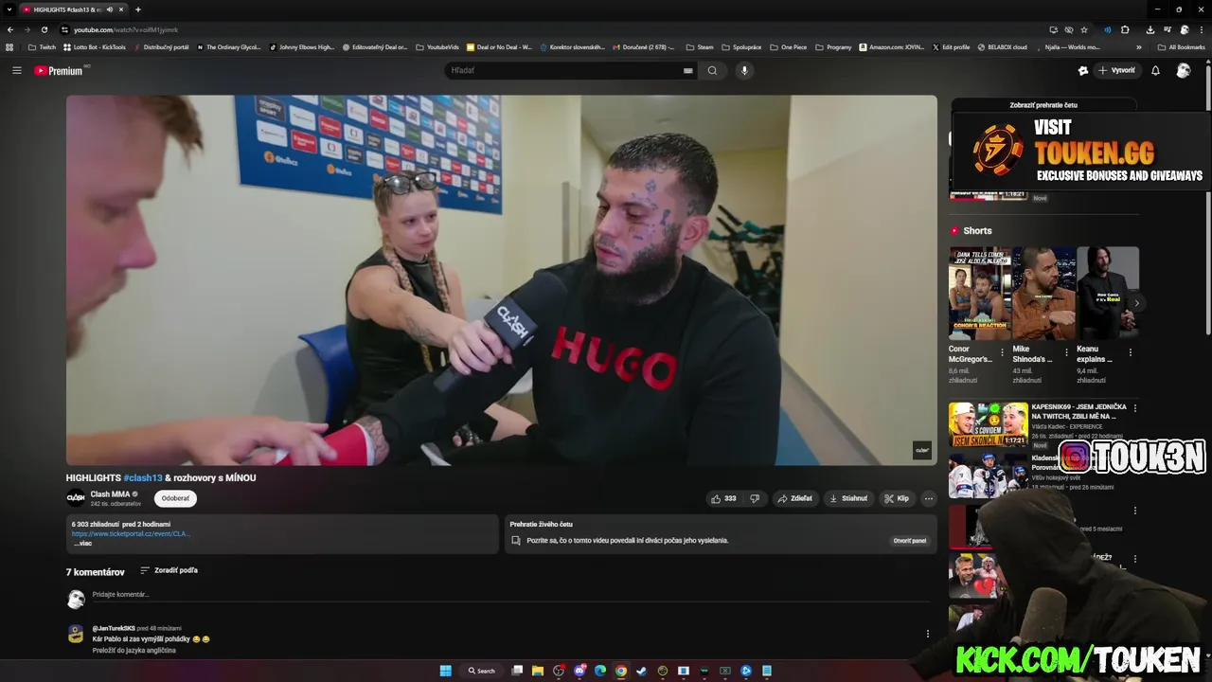
Task: Open YouTube notifications bell
Action: 1155,70
